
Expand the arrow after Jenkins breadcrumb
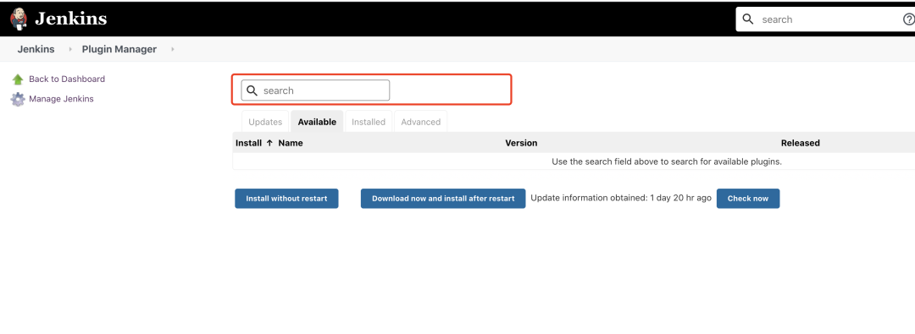[x=70, y=49]
